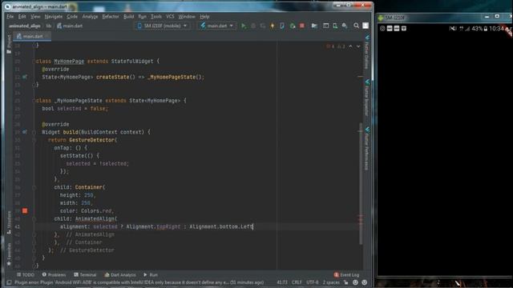
Task: Click CRLF line separator selector
Action: [297, 282]
